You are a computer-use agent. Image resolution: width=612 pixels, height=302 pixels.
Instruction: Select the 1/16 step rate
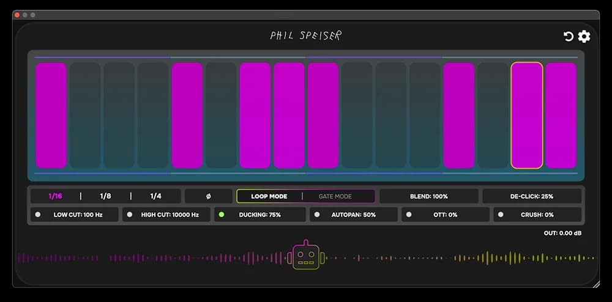point(55,196)
